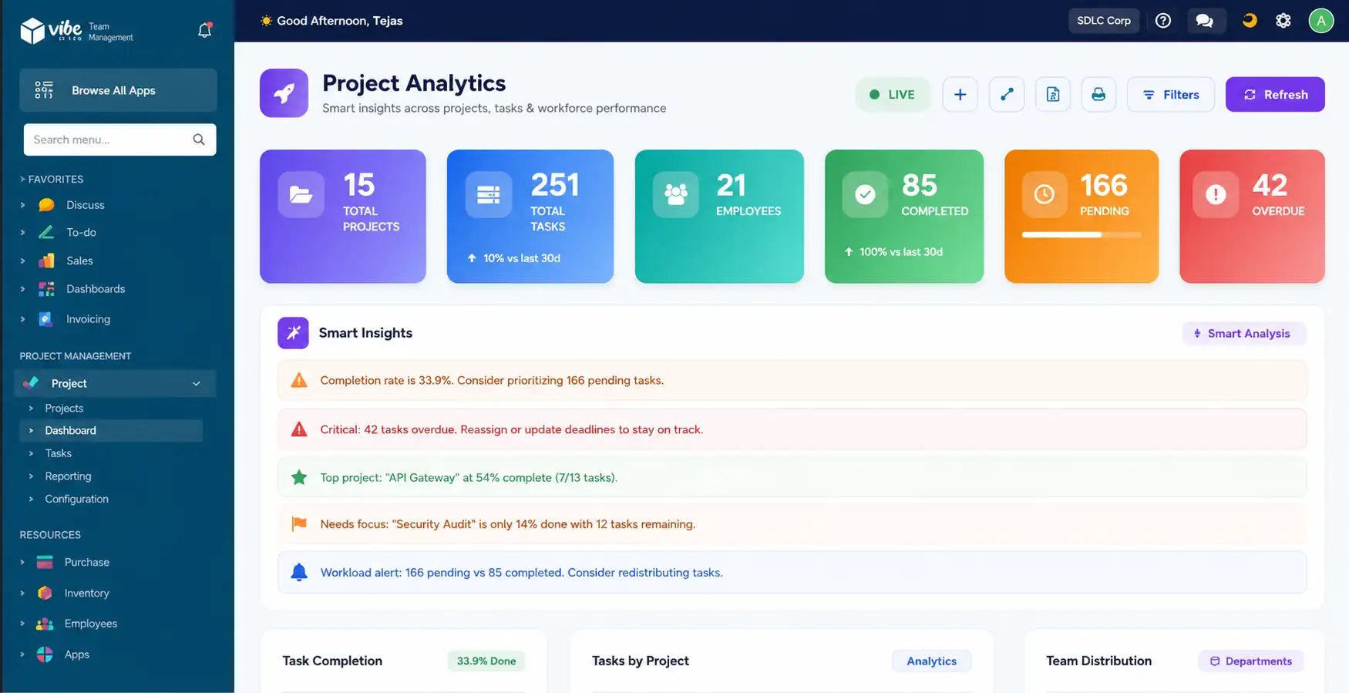
Task: Open the notification bell in sidebar header
Action: click(204, 30)
